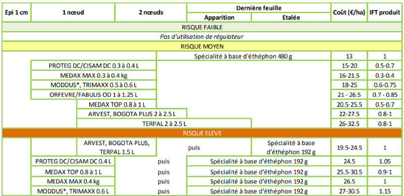
Task: Click cost value '19.5-24.5'
Action: point(349,147)
